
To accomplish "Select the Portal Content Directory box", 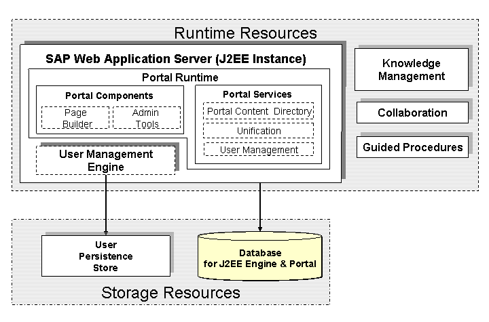I will tap(259, 111).
